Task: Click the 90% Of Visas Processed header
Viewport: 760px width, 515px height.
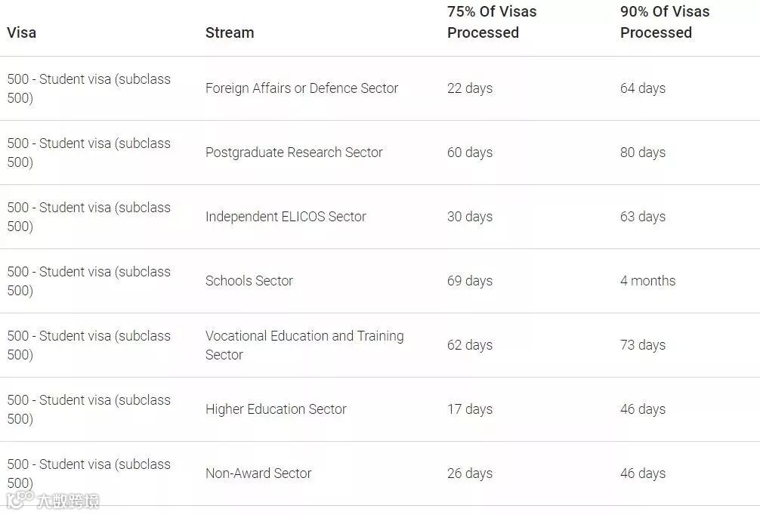Action: click(x=665, y=22)
